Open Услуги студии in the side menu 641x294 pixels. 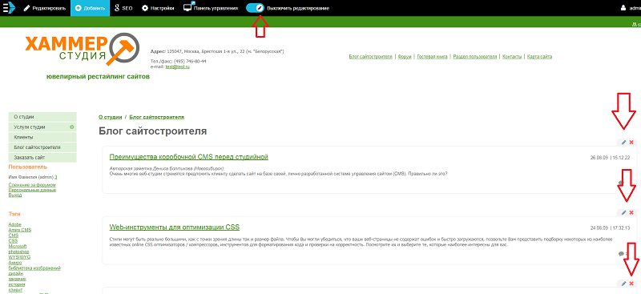click(42, 127)
